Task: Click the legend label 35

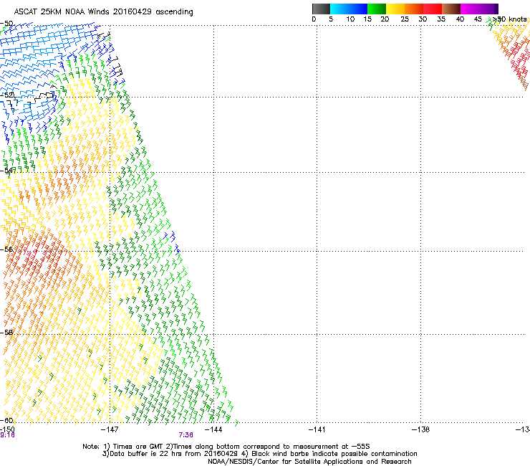Action: (x=440, y=19)
